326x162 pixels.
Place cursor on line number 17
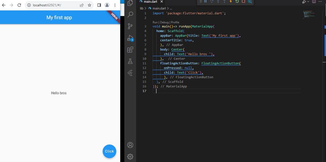coord(145,91)
